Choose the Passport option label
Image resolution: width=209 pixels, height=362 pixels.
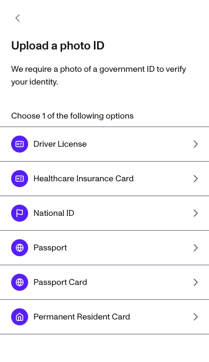(50, 248)
